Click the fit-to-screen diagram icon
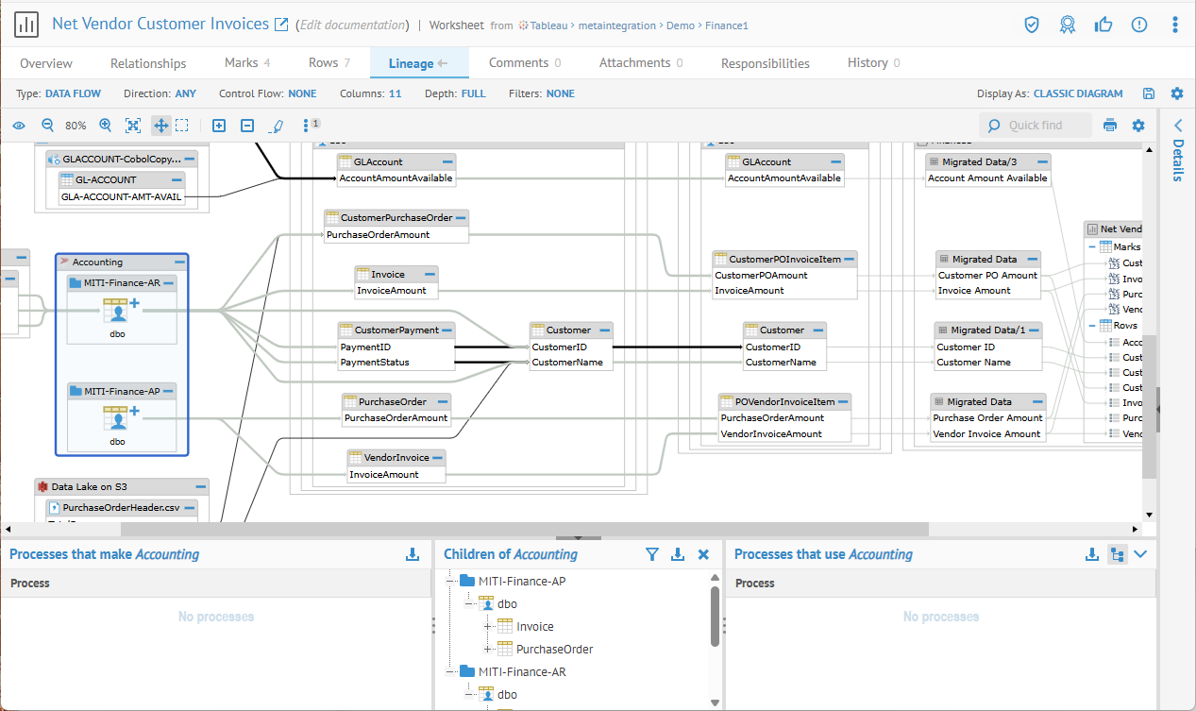The image size is (1196, 711). click(x=133, y=126)
